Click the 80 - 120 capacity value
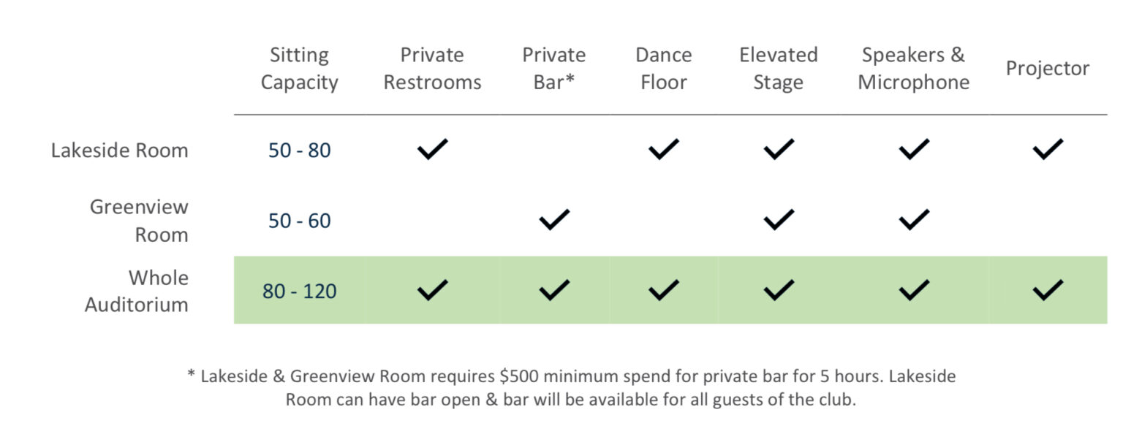The height and width of the screenshot is (434, 1123). click(300, 292)
